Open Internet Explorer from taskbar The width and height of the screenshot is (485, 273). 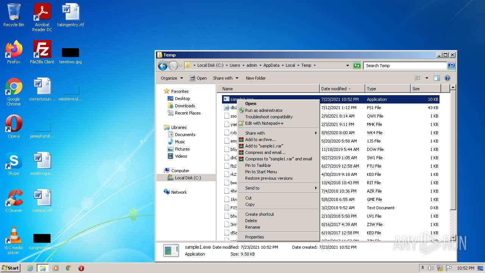(x=30, y=268)
